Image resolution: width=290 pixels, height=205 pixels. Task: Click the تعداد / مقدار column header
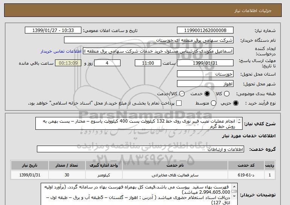[x=67, y=165]
